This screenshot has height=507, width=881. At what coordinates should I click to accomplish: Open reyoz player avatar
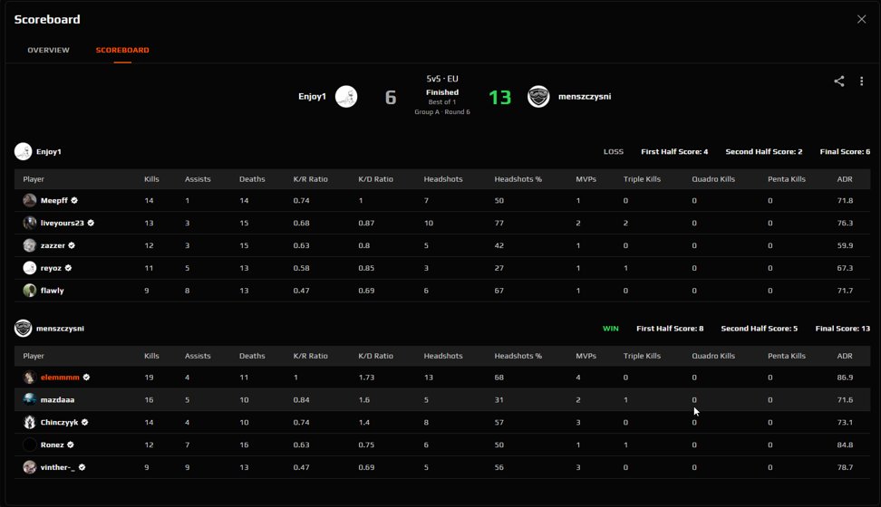(x=30, y=268)
